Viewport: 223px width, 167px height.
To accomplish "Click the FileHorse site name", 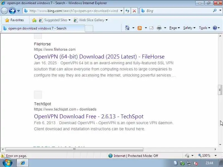I will (x=42, y=44).
